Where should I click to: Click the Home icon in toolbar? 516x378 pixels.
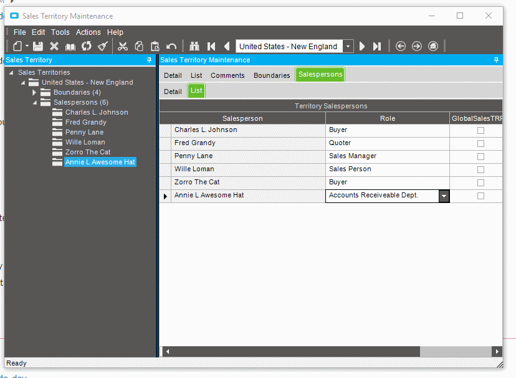click(433, 46)
